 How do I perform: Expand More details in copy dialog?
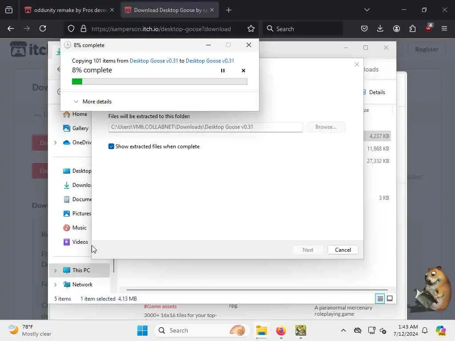pos(92,102)
